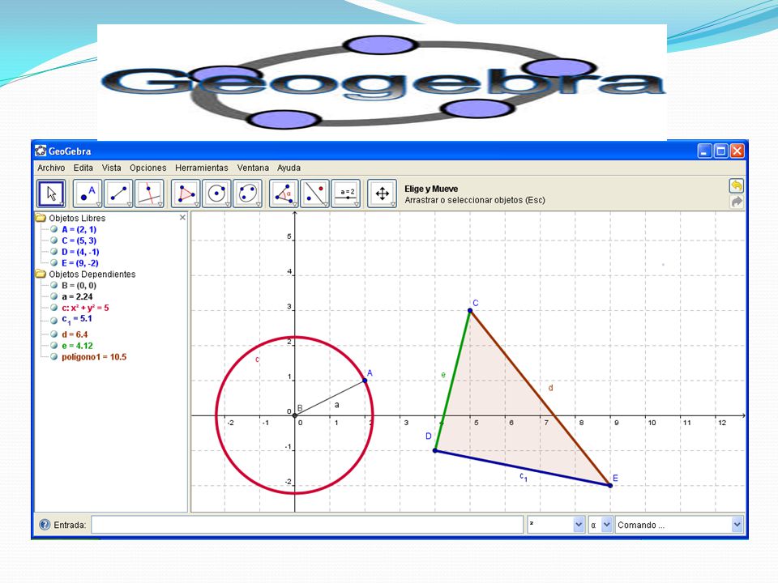
Task: Toggle visibility of poligono1 = 10.5
Action: pyautogui.click(x=54, y=356)
